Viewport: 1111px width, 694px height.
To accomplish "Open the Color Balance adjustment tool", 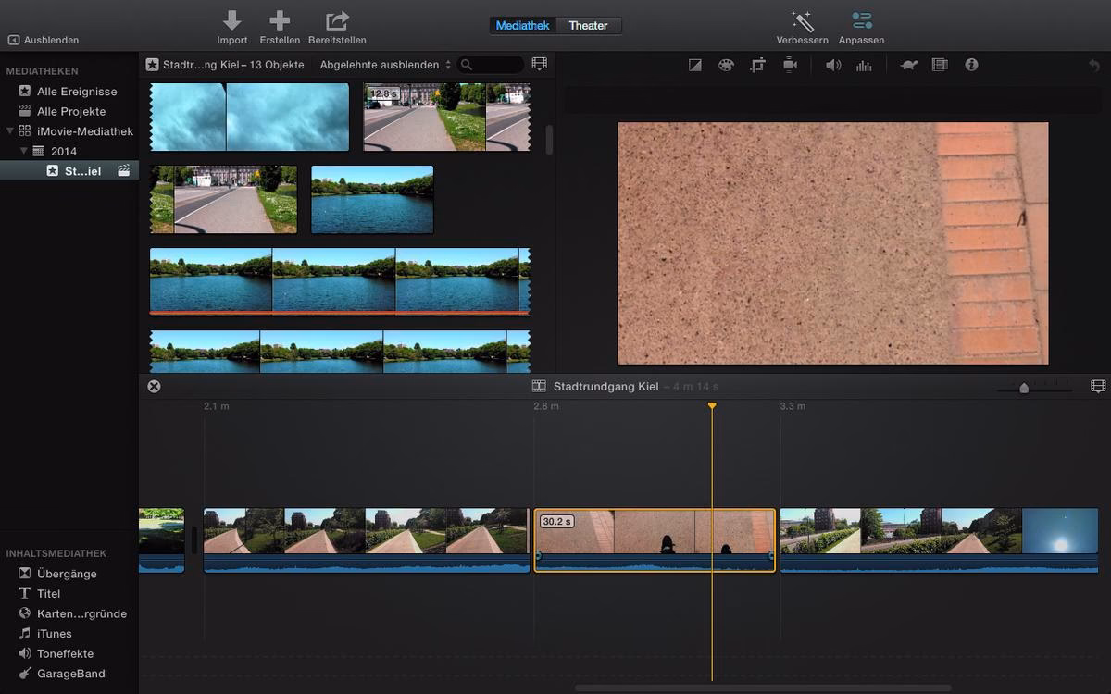I will [x=695, y=65].
